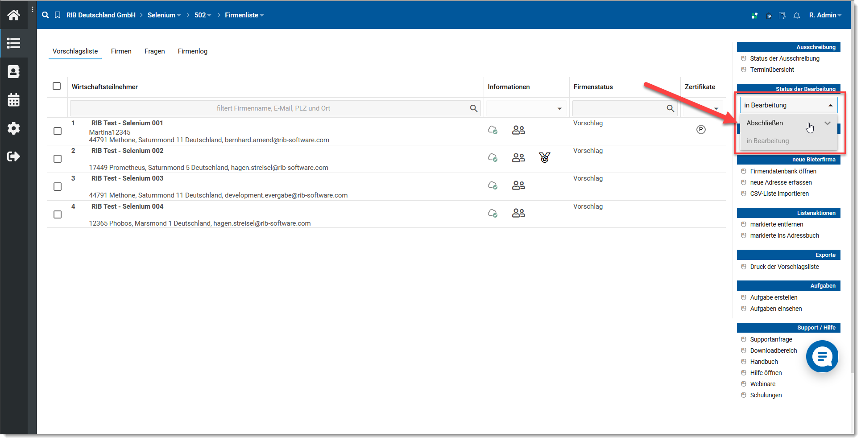
Task: Open the R. Admin user menu
Action: [x=825, y=15]
